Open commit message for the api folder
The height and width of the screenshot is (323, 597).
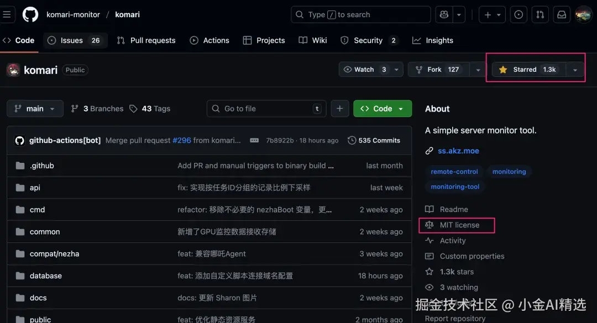(244, 188)
